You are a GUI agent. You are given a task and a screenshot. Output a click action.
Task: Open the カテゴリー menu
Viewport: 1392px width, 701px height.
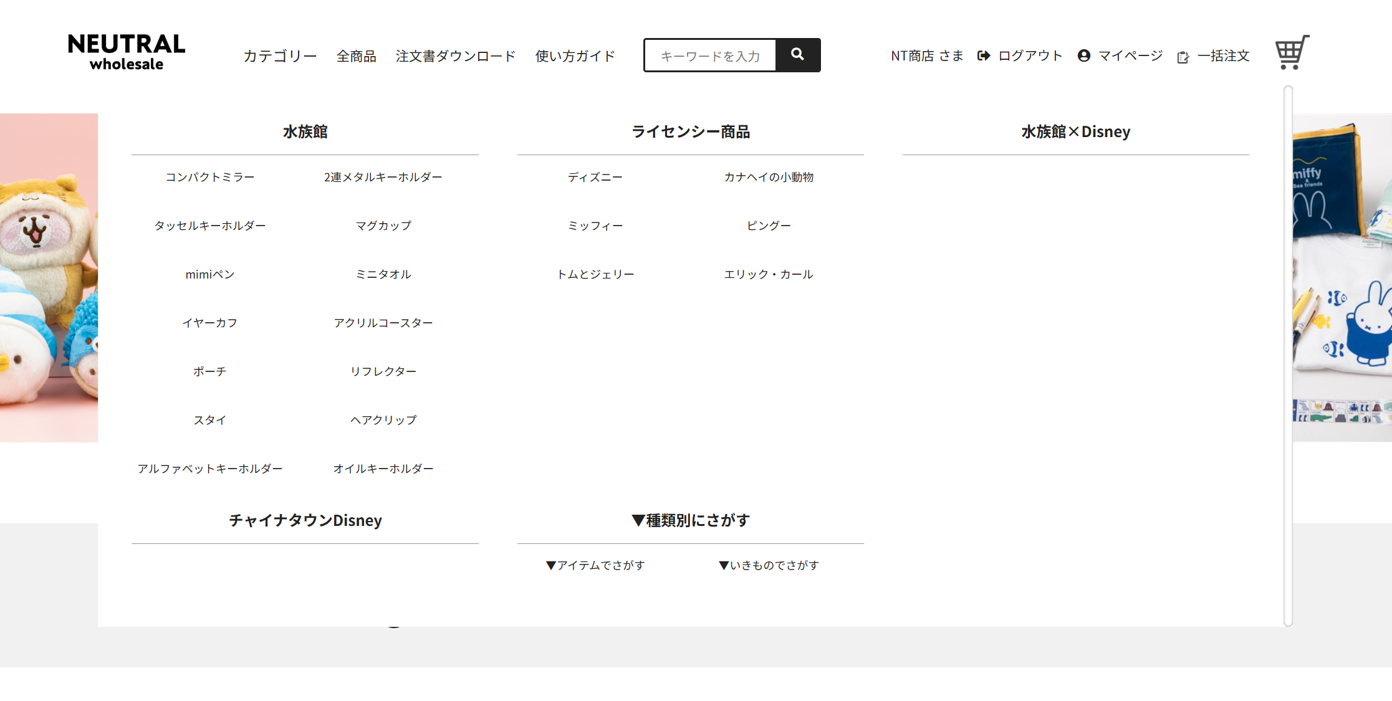coord(280,56)
